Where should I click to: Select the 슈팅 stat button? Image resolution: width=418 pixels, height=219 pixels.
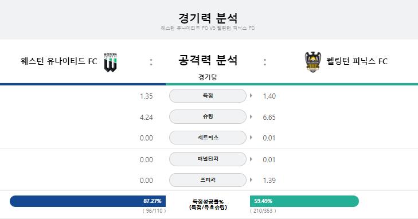pyautogui.click(x=208, y=117)
